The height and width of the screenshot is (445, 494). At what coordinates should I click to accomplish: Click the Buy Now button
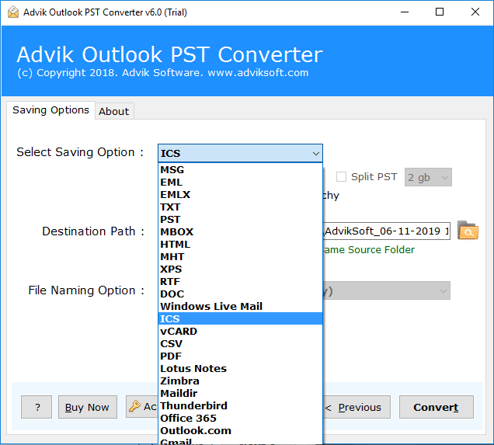coord(87,407)
